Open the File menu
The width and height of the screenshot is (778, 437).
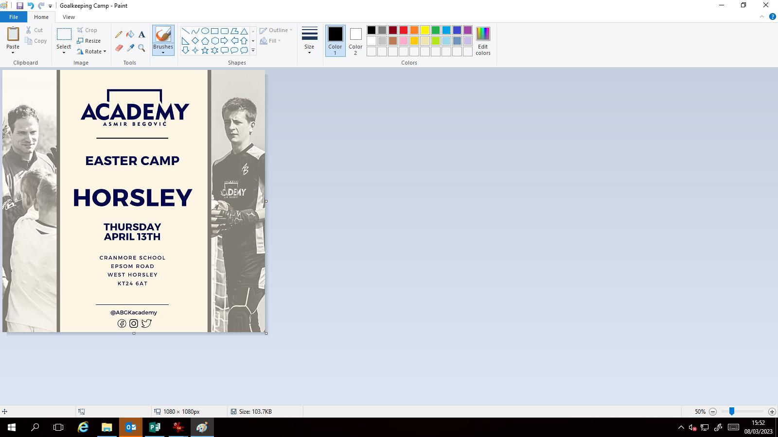point(14,17)
